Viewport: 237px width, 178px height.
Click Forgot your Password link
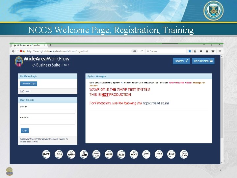(48, 139)
